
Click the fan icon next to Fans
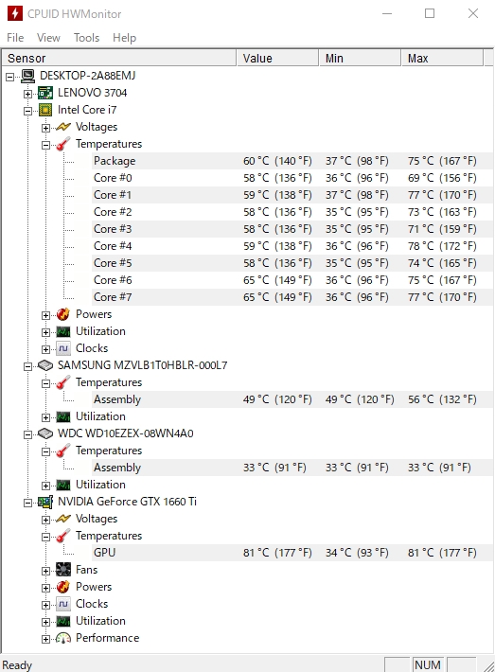pyautogui.click(x=63, y=570)
